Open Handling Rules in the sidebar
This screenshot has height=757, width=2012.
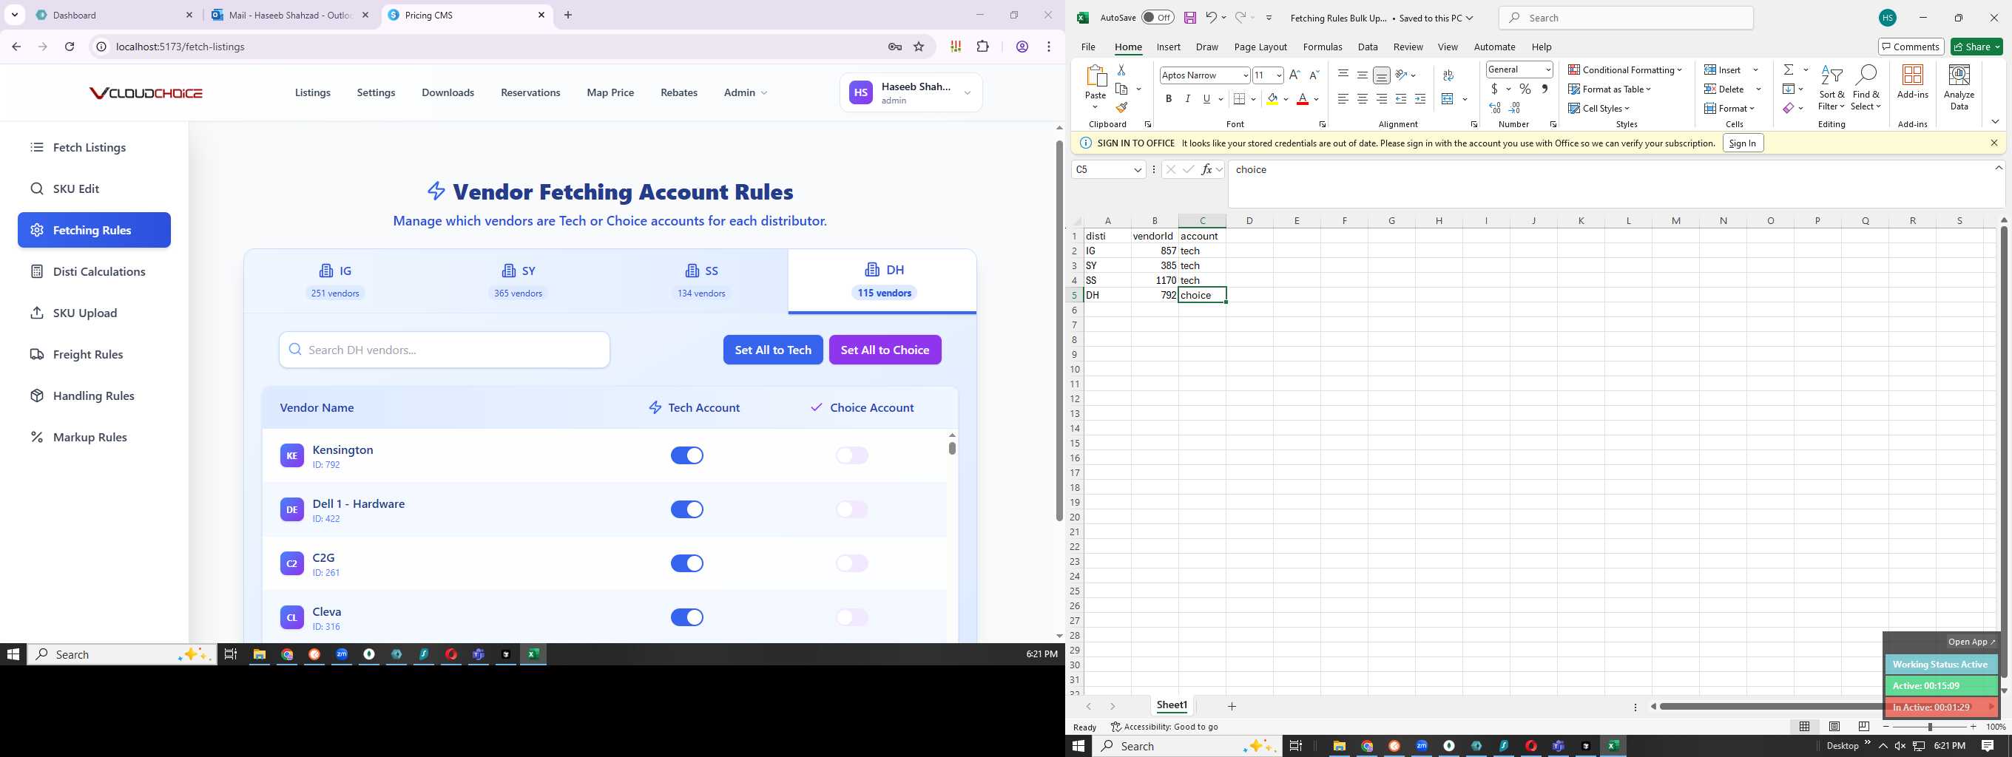94,396
